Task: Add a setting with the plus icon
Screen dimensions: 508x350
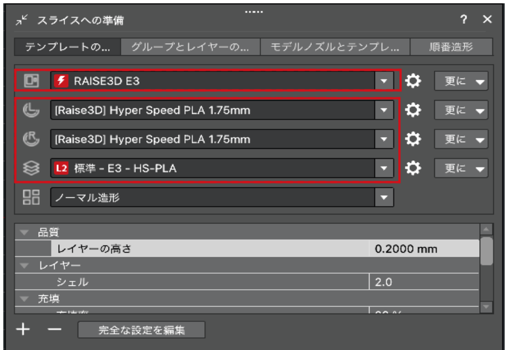Action: (23, 330)
